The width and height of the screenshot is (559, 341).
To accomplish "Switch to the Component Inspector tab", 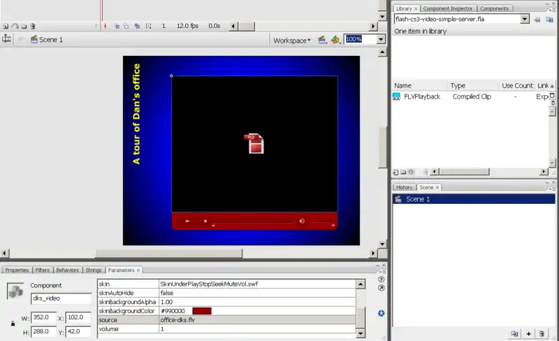I will (x=448, y=8).
